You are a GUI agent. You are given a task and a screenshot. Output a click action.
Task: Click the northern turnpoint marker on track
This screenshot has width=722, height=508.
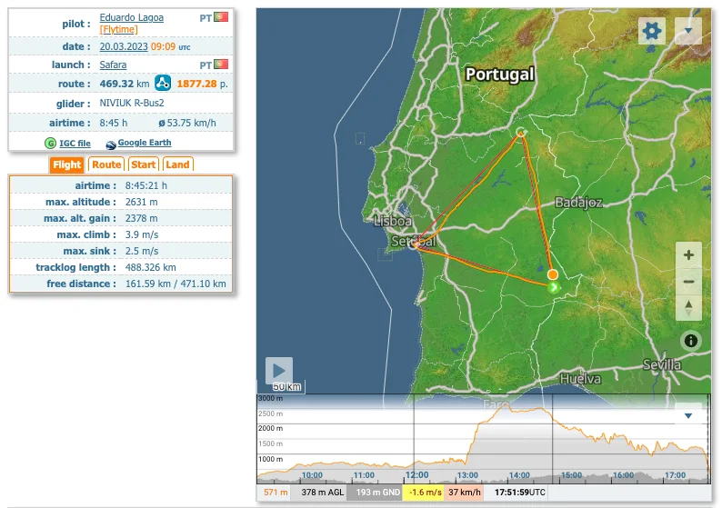521,133
